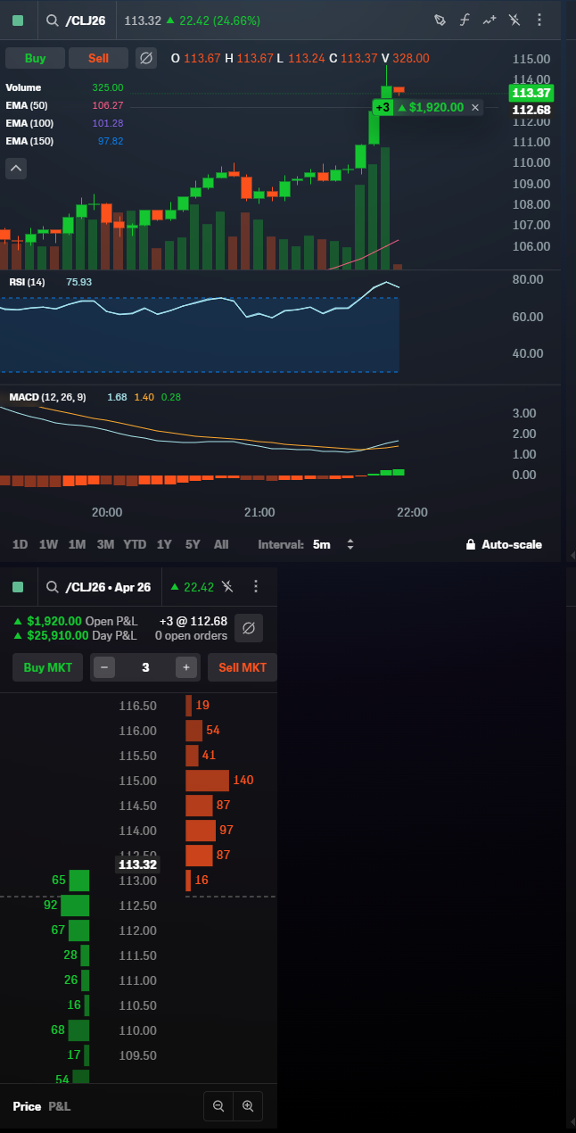The width and height of the screenshot is (576, 1133).
Task: Set chart range to All
Action: (x=221, y=544)
